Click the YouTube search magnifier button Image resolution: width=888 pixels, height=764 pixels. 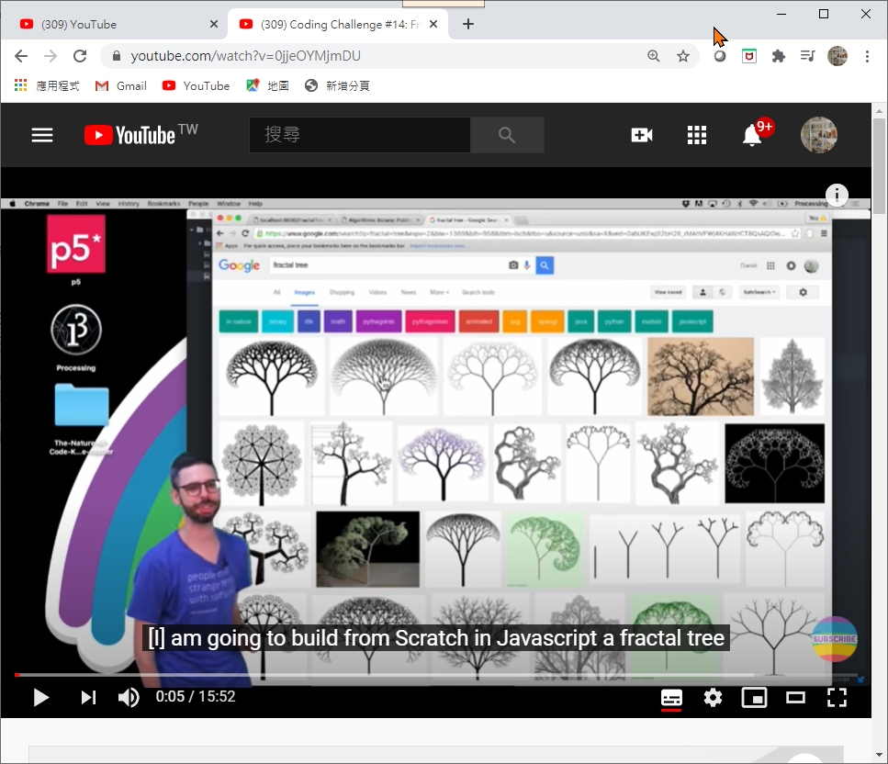coord(507,135)
